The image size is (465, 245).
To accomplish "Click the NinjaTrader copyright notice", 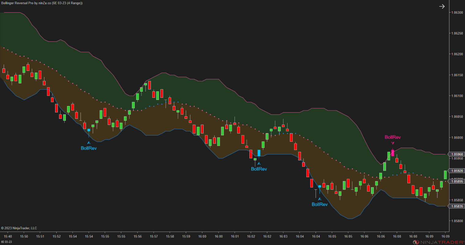I will tap(19, 228).
